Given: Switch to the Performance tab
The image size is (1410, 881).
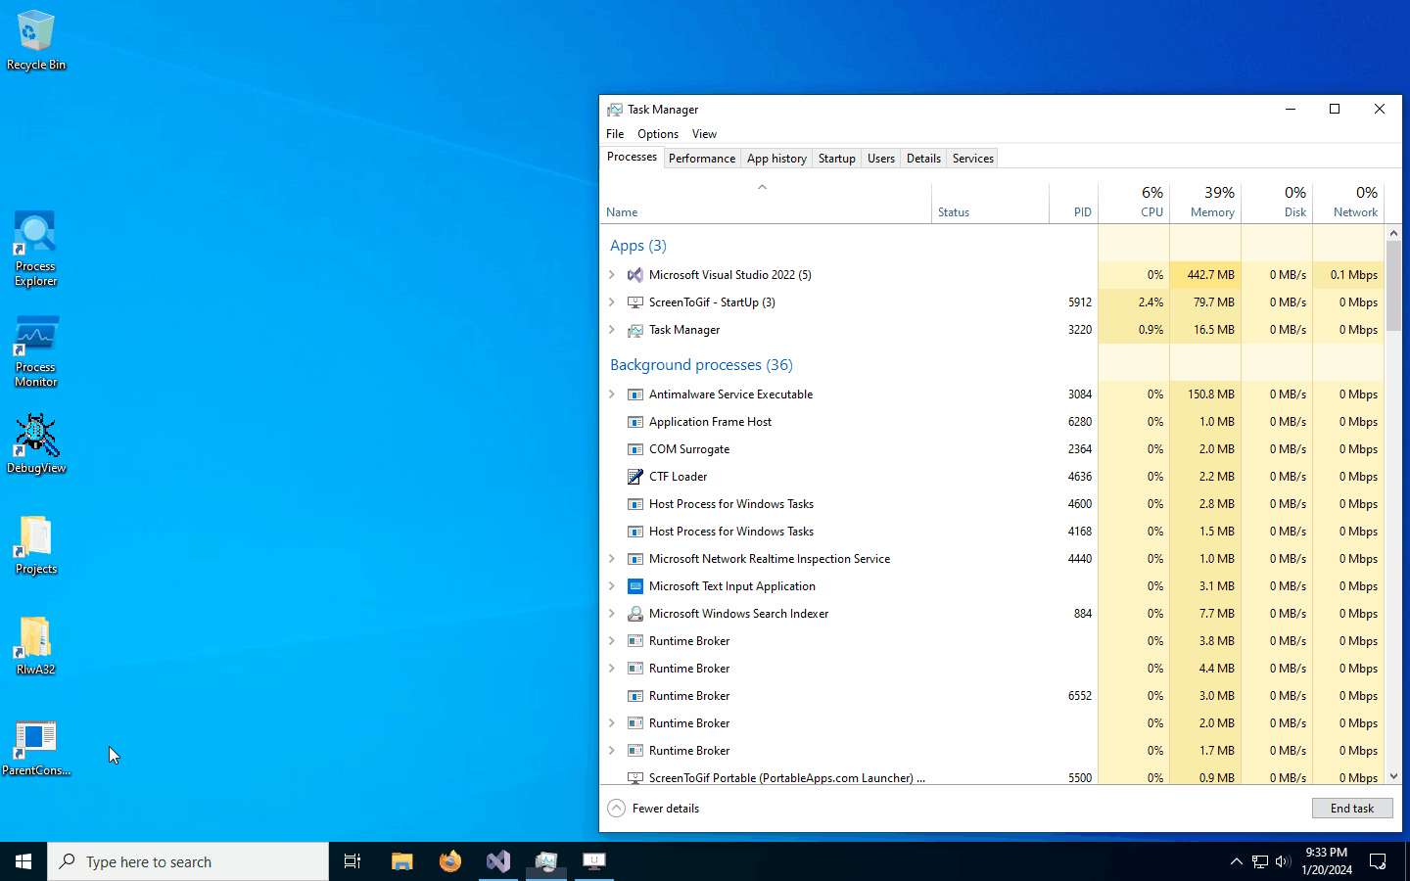Looking at the screenshot, I should click(702, 159).
